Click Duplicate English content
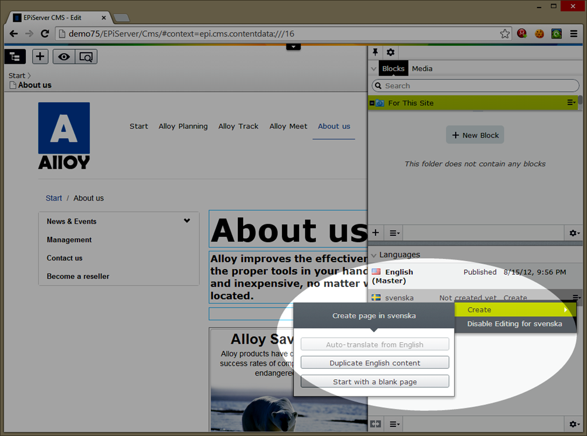Screen dimensions: 587x436 375,363
